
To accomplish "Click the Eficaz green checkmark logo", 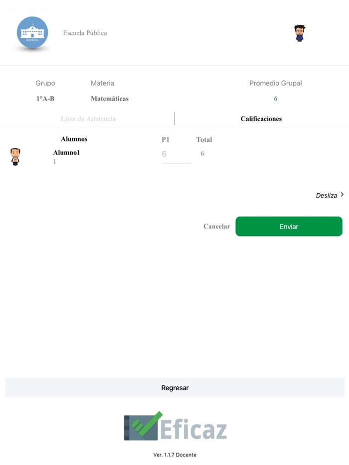I will pos(144,426).
